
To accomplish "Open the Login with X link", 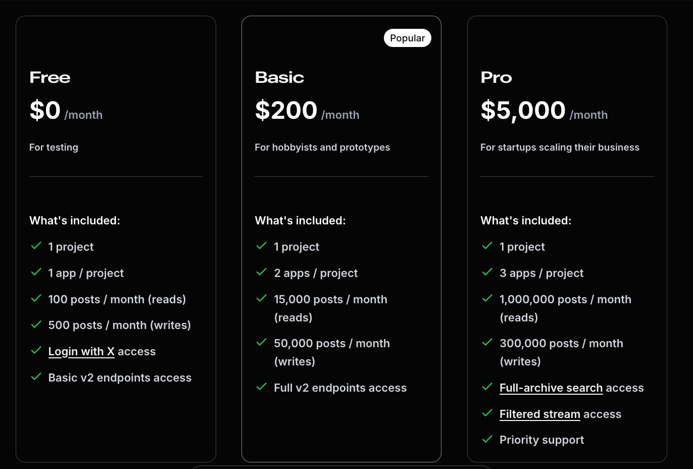I will click(81, 351).
